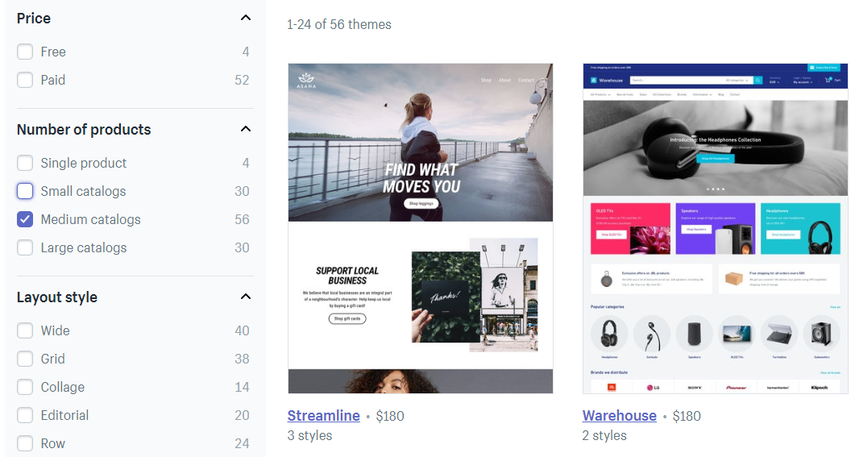Image resolution: width=855 pixels, height=457 pixels.
Task: Check the Wide layout checkbox
Action: click(x=25, y=330)
